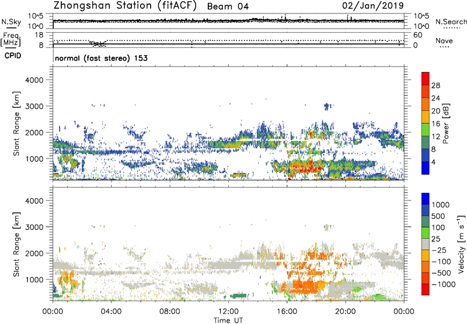Click frequency dip near 03:00
Viewport: 467px width, 324px height.
(x=97, y=43)
